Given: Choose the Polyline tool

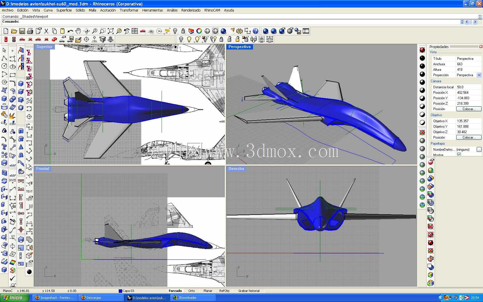Looking at the screenshot, I should pos(4,58).
